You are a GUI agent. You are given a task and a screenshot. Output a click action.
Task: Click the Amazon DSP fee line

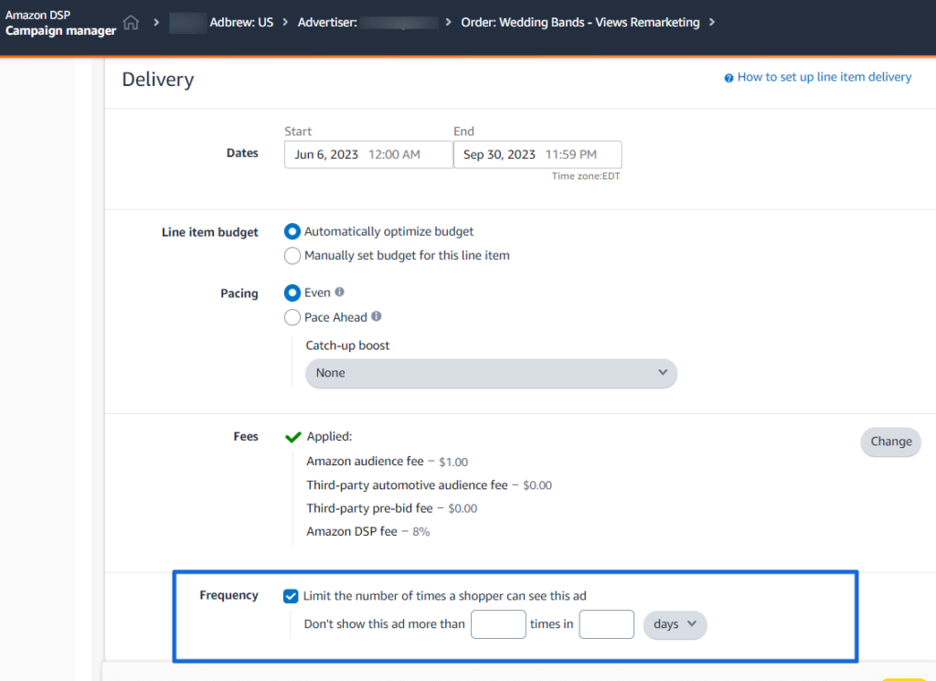tap(367, 532)
